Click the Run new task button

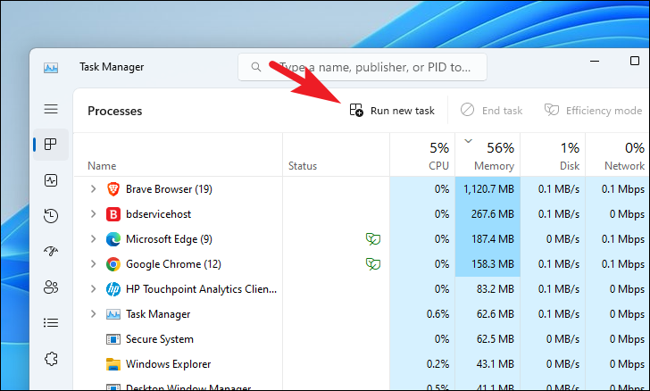tap(392, 111)
